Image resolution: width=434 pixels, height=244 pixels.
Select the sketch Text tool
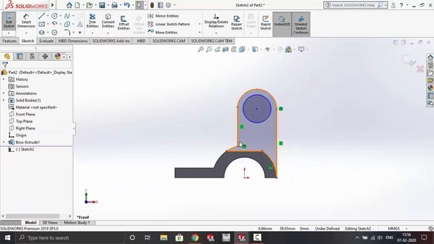pos(80,24)
